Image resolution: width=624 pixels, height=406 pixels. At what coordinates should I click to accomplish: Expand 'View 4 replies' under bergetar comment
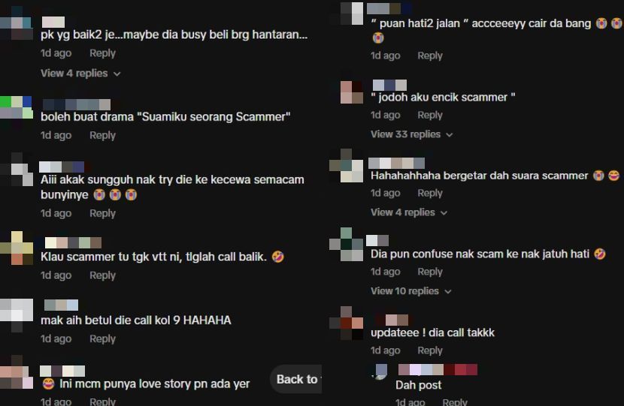409,212
